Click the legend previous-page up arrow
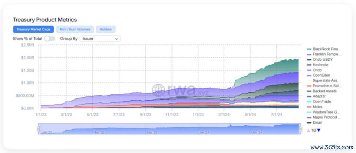The image size is (356, 153). 308,130
